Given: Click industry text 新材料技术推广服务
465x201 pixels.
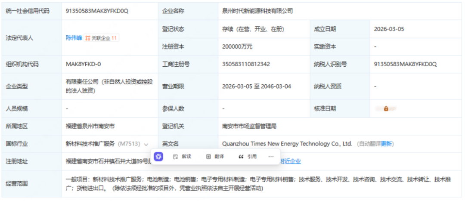Looking at the screenshot, I should coord(90,144).
